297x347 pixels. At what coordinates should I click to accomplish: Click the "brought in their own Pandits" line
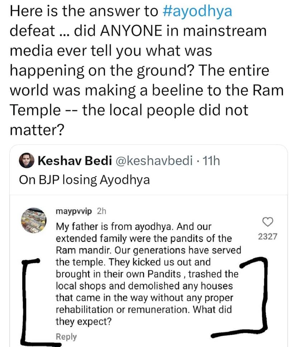coord(118,274)
